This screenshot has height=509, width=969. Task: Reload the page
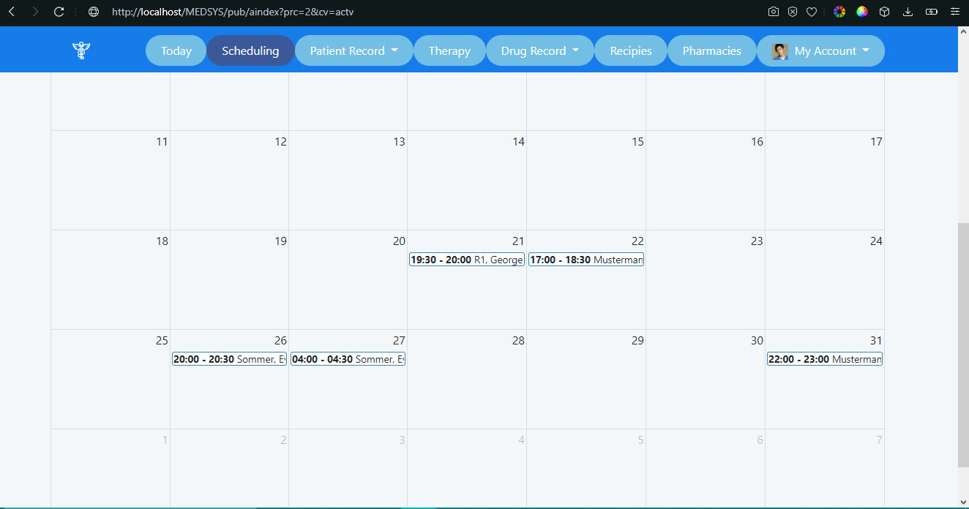[x=59, y=12]
